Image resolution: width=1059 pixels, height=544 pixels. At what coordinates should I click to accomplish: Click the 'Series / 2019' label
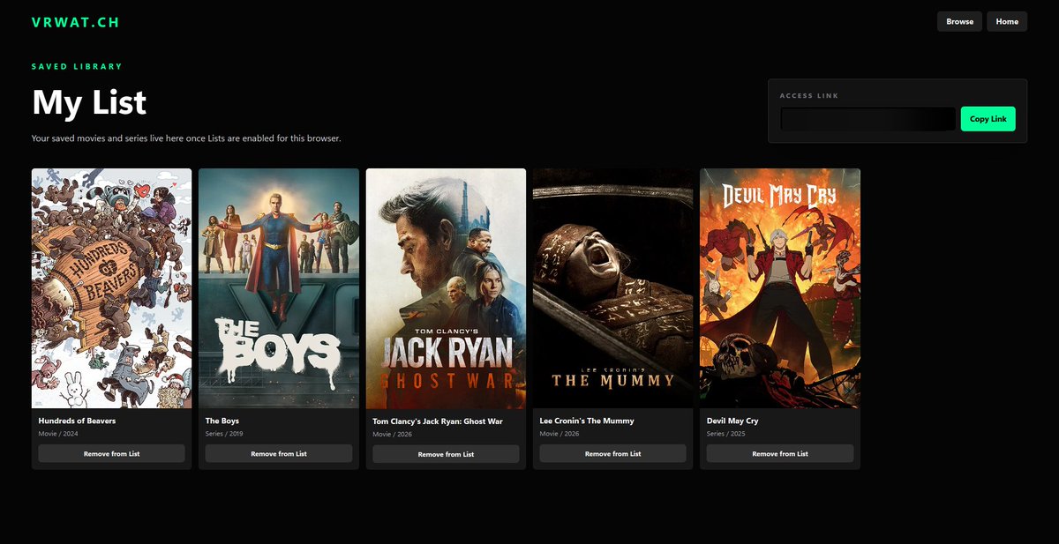[x=225, y=434]
